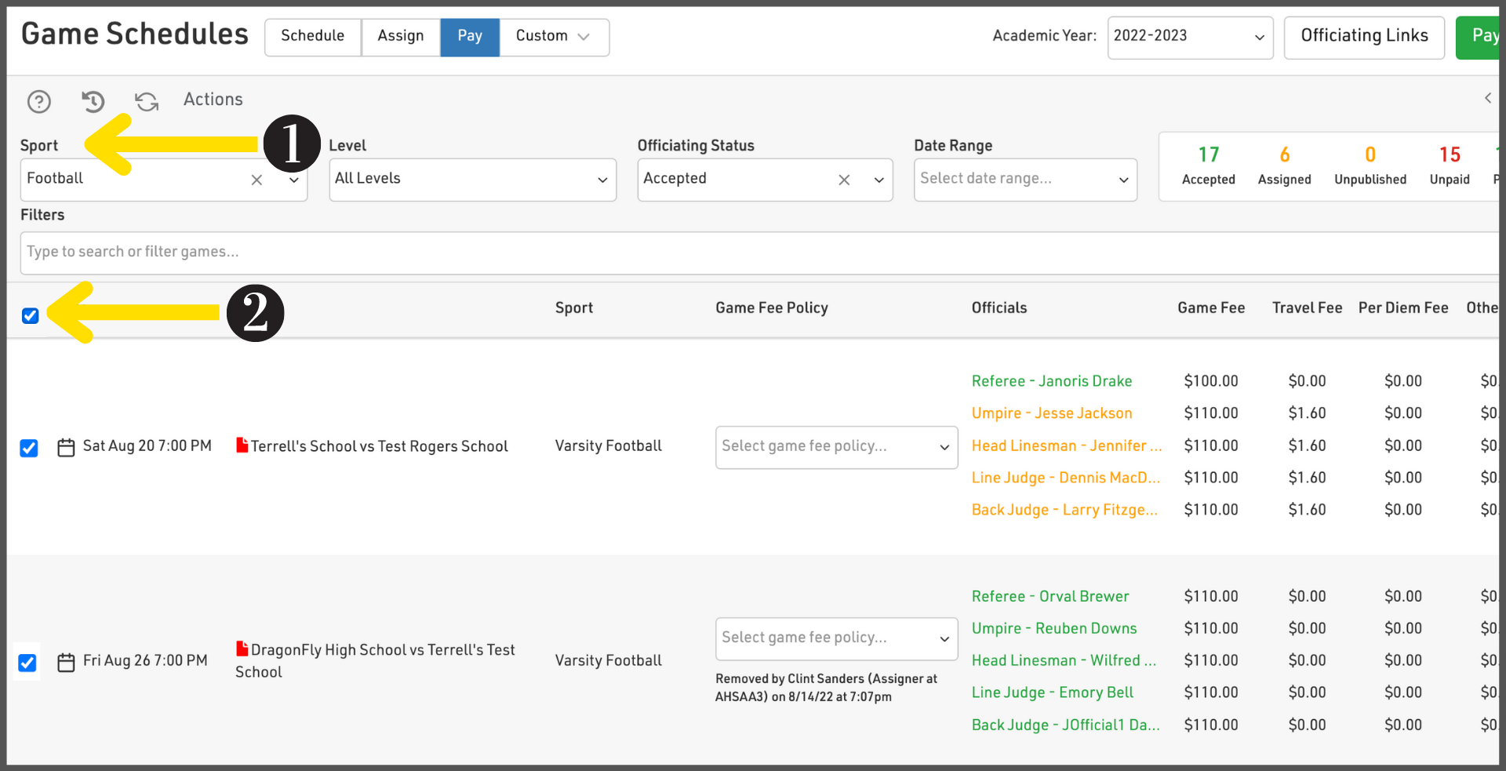Click red document icon beside Terrell's School game
Screen dimensions: 1506x771
(x=242, y=445)
